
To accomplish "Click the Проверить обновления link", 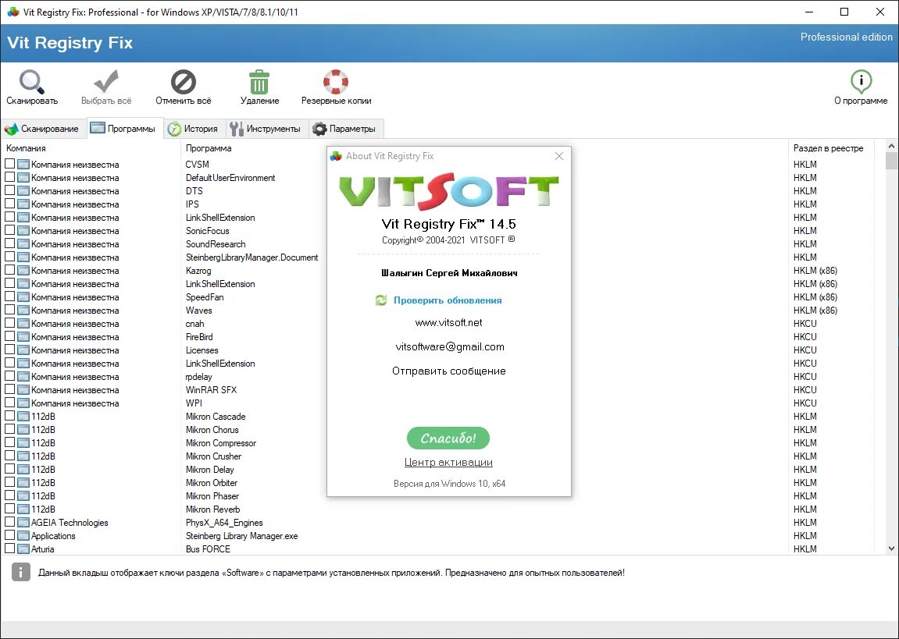I will (x=448, y=300).
